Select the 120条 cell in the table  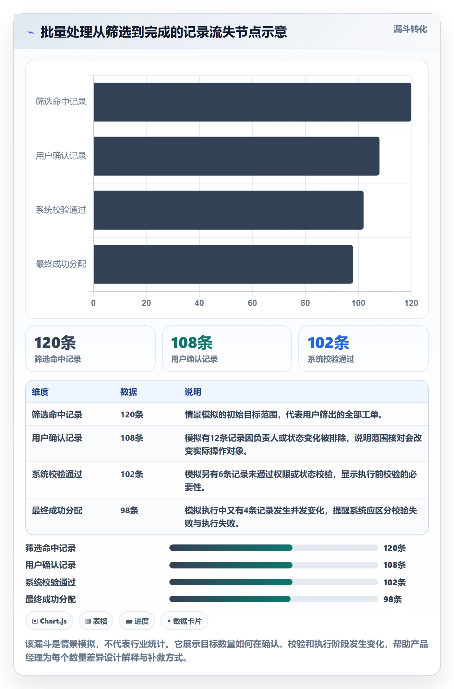tap(132, 415)
